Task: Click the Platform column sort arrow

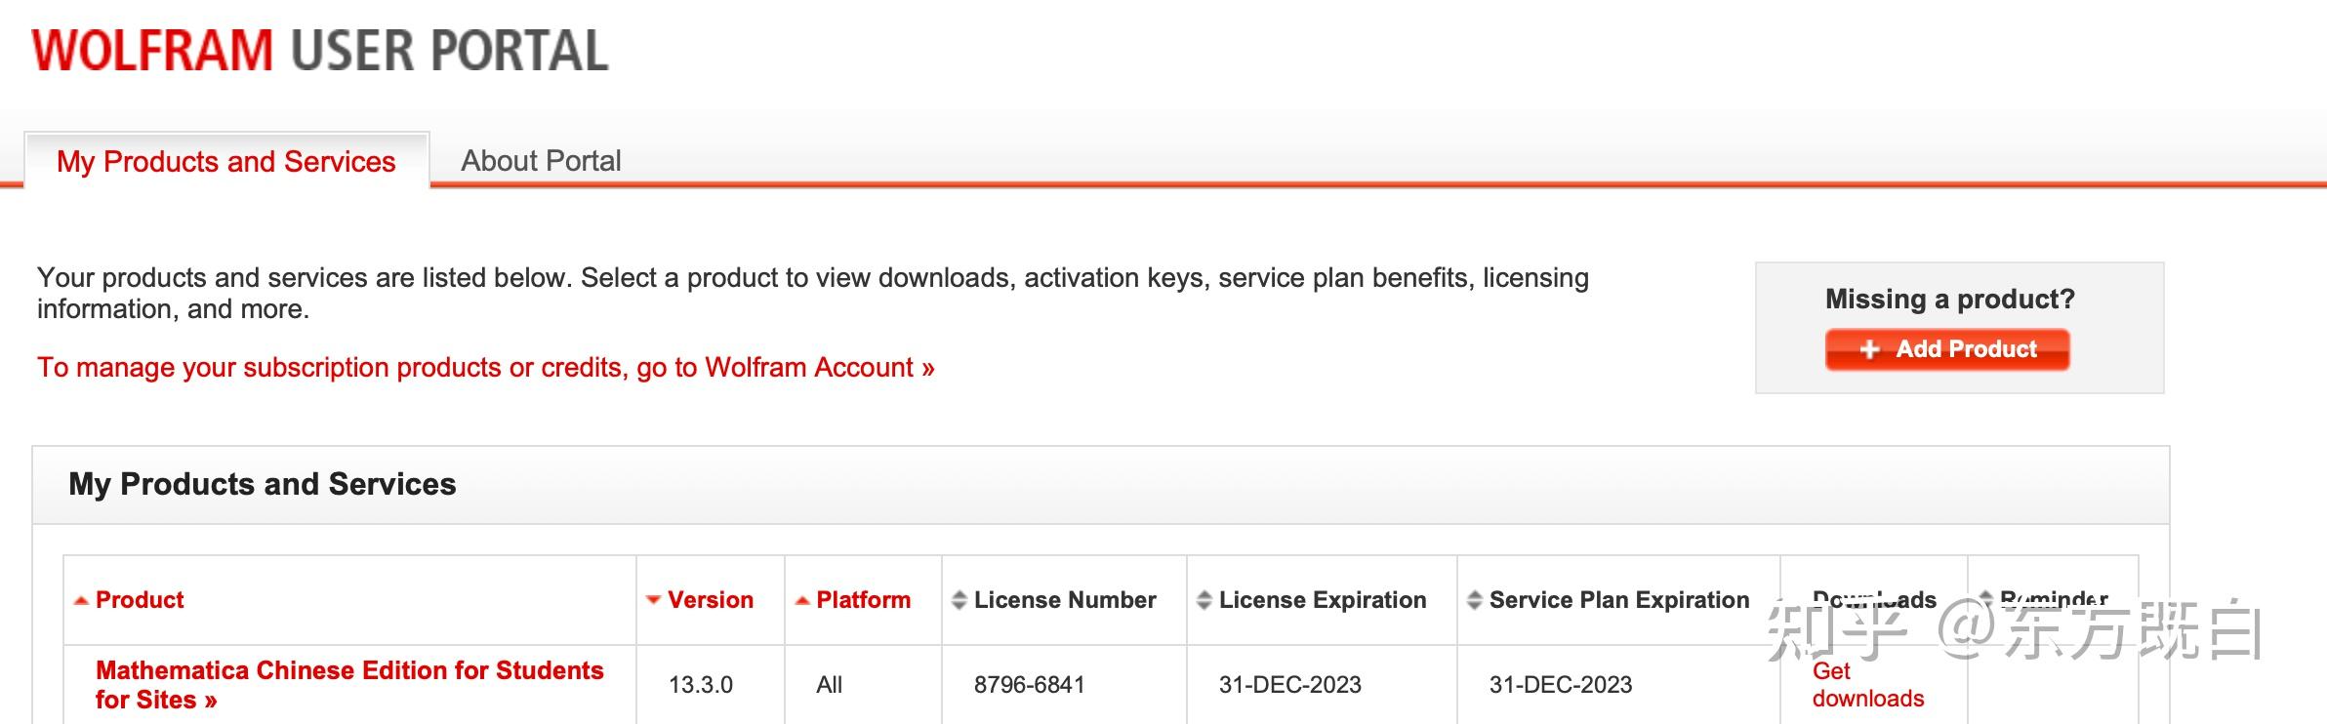Action: point(802,601)
